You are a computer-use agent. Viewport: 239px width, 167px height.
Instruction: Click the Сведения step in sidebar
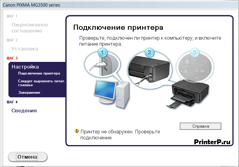pos(24,111)
